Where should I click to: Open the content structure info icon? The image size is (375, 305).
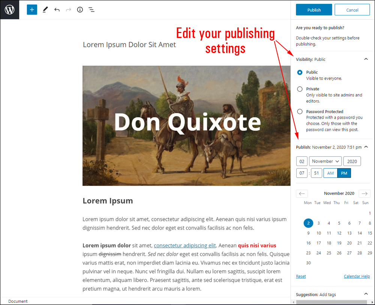(x=80, y=10)
